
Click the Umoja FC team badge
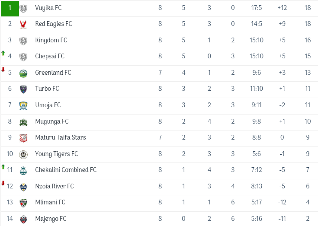(x=23, y=105)
